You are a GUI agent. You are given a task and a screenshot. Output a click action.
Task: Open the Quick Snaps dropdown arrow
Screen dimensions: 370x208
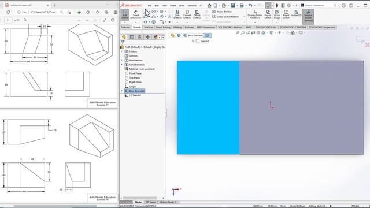[x=277, y=22]
